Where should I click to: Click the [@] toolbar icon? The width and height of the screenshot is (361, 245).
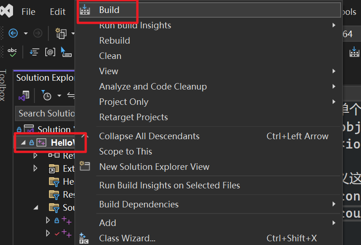point(50,52)
